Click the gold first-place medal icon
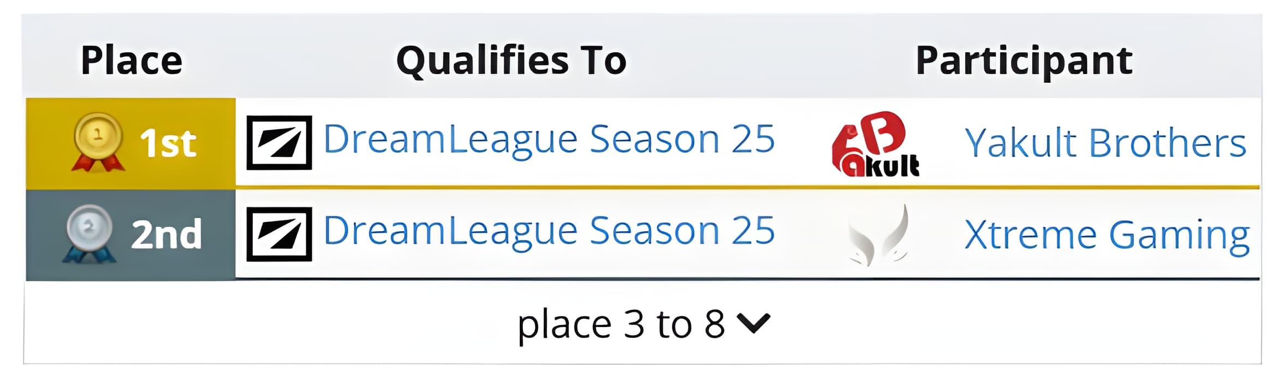Viewport: 1286px width, 386px height. pyautogui.click(x=98, y=142)
